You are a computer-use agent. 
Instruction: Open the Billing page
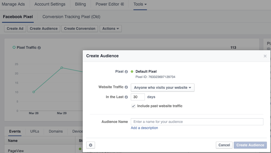point(80,4)
